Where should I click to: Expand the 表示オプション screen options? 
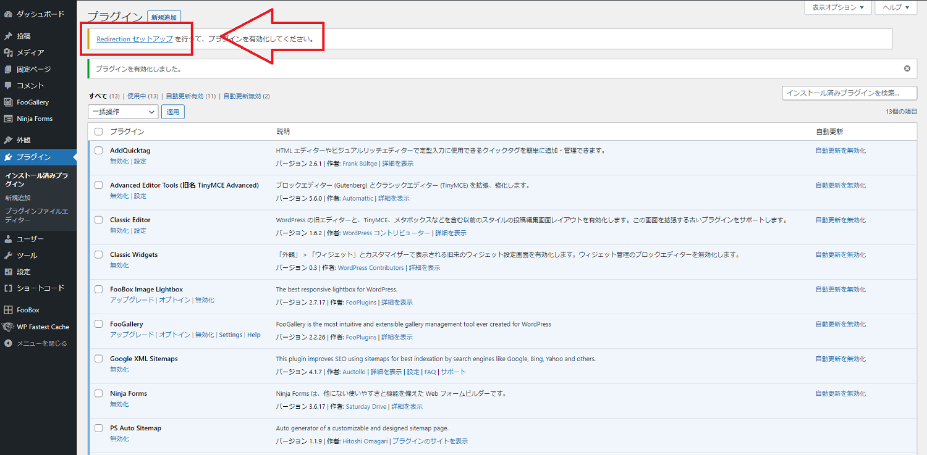point(837,7)
